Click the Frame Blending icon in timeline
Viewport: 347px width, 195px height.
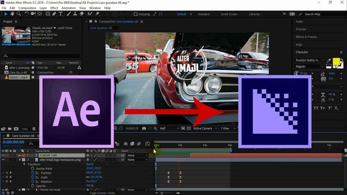click(132, 144)
